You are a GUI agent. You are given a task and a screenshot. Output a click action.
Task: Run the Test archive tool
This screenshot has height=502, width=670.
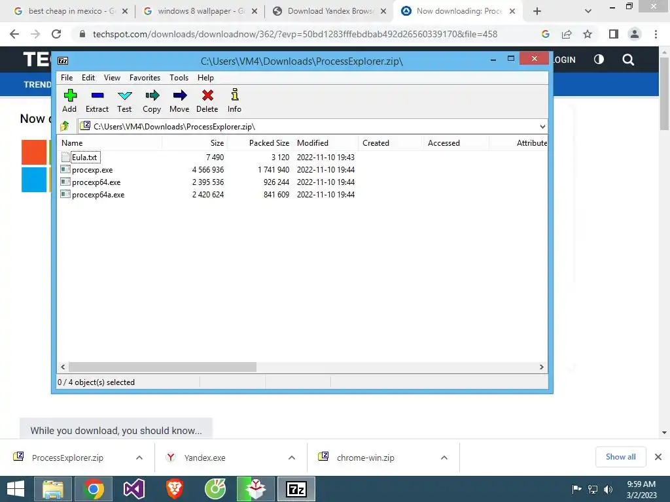point(124,101)
